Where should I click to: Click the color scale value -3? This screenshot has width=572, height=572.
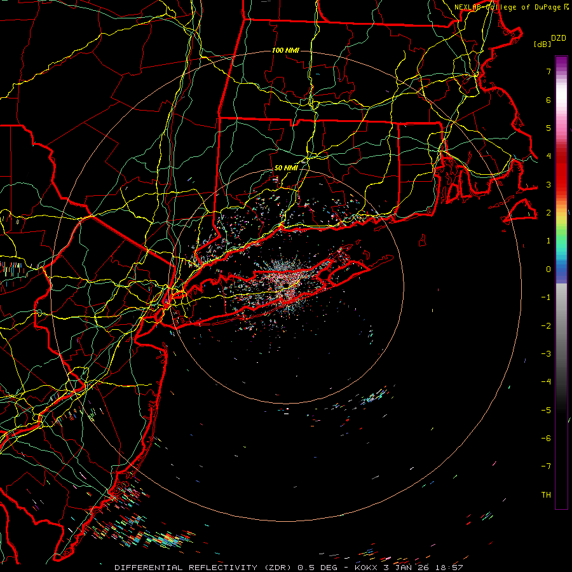coord(546,354)
